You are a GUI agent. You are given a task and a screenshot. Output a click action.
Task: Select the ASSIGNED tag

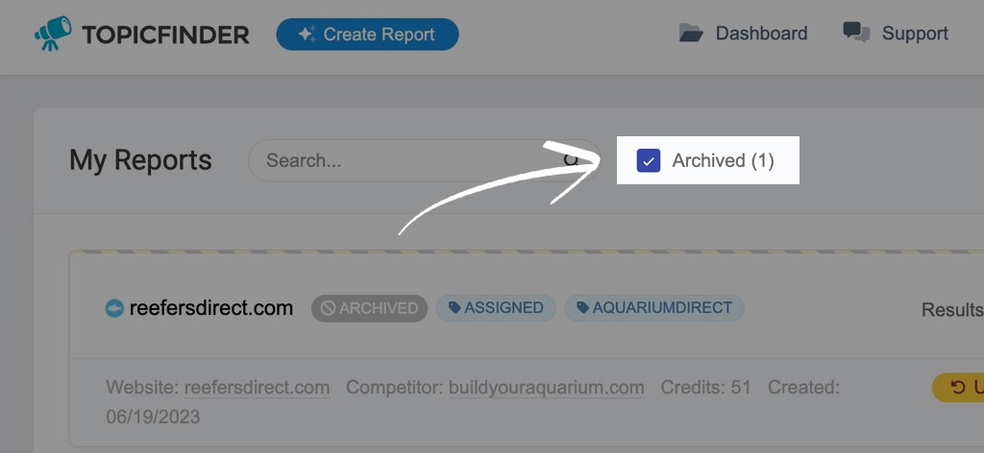(x=496, y=308)
